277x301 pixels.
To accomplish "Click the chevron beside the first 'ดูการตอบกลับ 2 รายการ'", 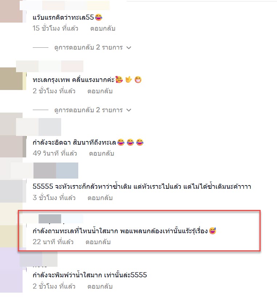I will [x=129, y=48].
